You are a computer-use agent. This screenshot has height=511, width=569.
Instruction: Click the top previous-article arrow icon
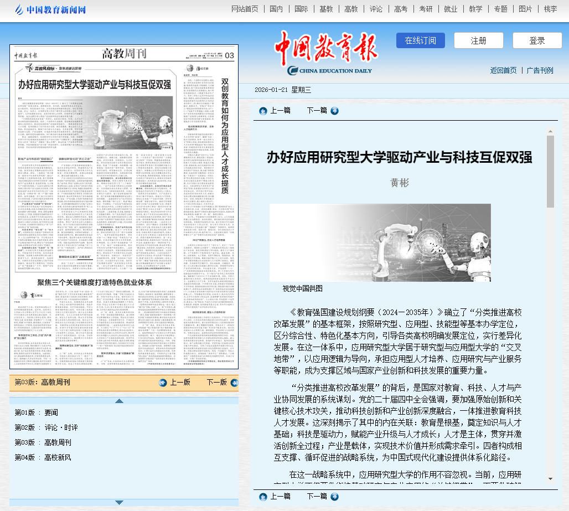pyautogui.click(x=263, y=111)
